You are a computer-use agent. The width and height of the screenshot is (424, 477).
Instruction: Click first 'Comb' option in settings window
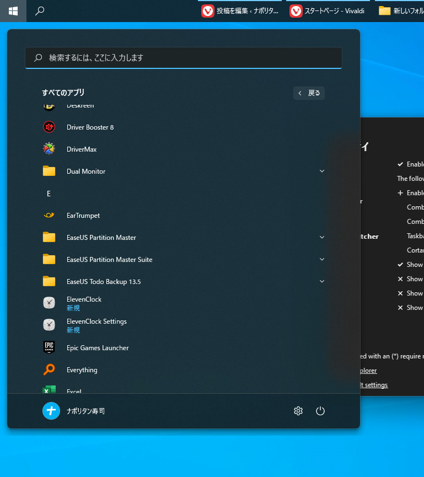(x=415, y=207)
